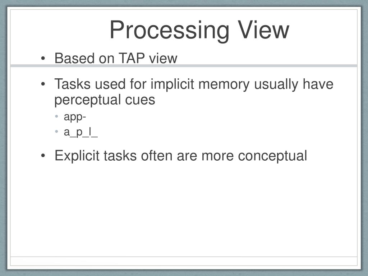
Task: Click the bullet dot before "Explicit tasks"
Action: pyautogui.click(x=43, y=156)
